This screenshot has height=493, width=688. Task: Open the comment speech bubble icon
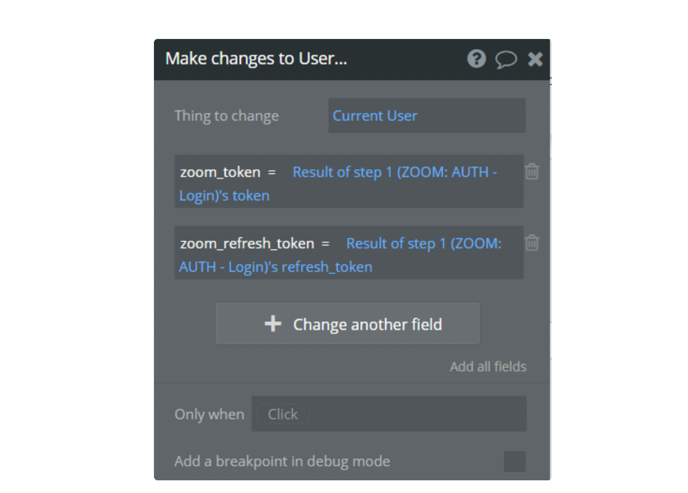[x=506, y=60]
